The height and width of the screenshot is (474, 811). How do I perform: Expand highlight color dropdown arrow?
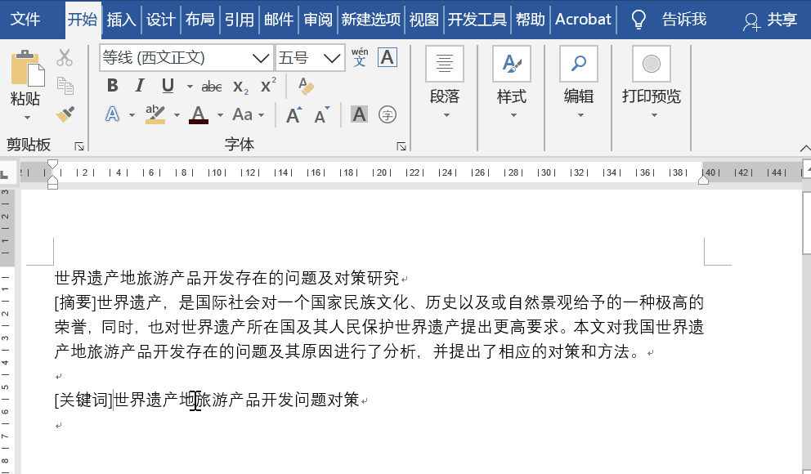click(177, 114)
